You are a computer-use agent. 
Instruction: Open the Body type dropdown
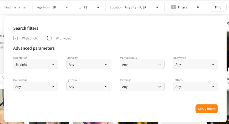(x=195, y=64)
